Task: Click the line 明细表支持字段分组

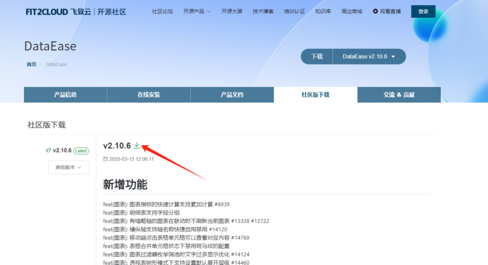Action: click(x=141, y=213)
